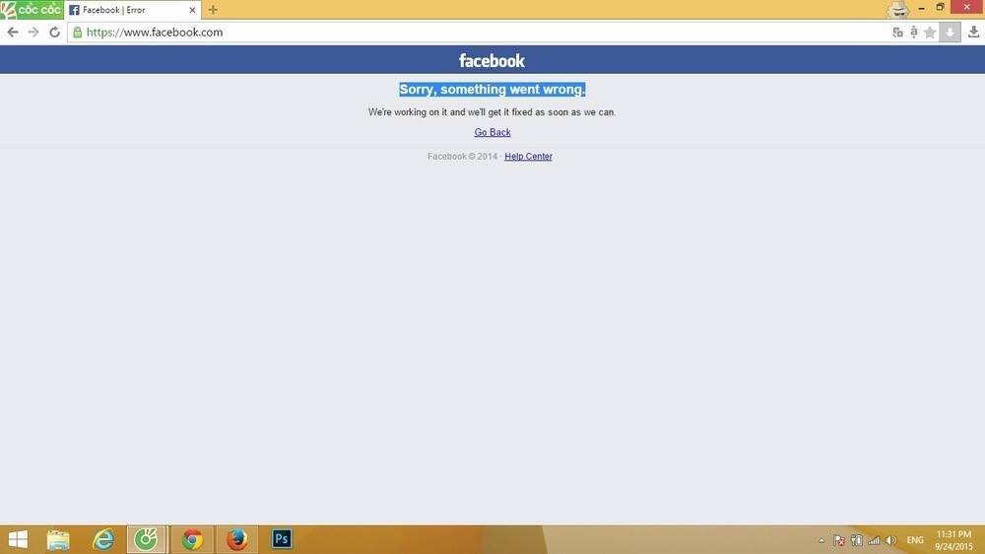This screenshot has width=985, height=554.
Task: Open Google Chrome from the taskbar
Action: (x=192, y=539)
